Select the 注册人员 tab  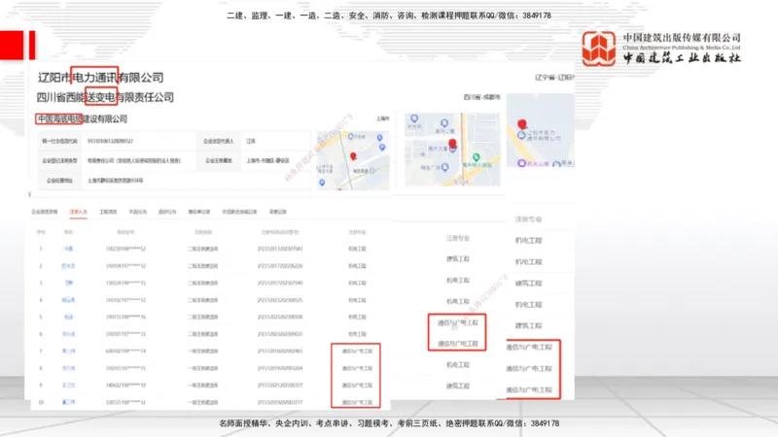pos(79,212)
